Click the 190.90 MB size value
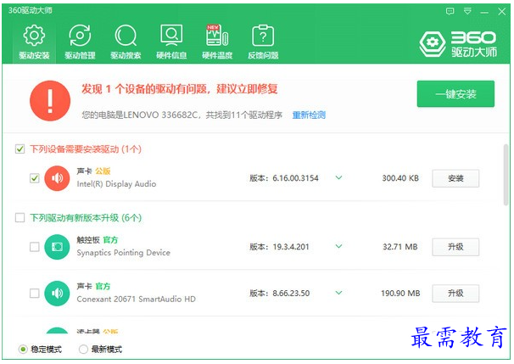The image size is (514, 364). [400, 294]
